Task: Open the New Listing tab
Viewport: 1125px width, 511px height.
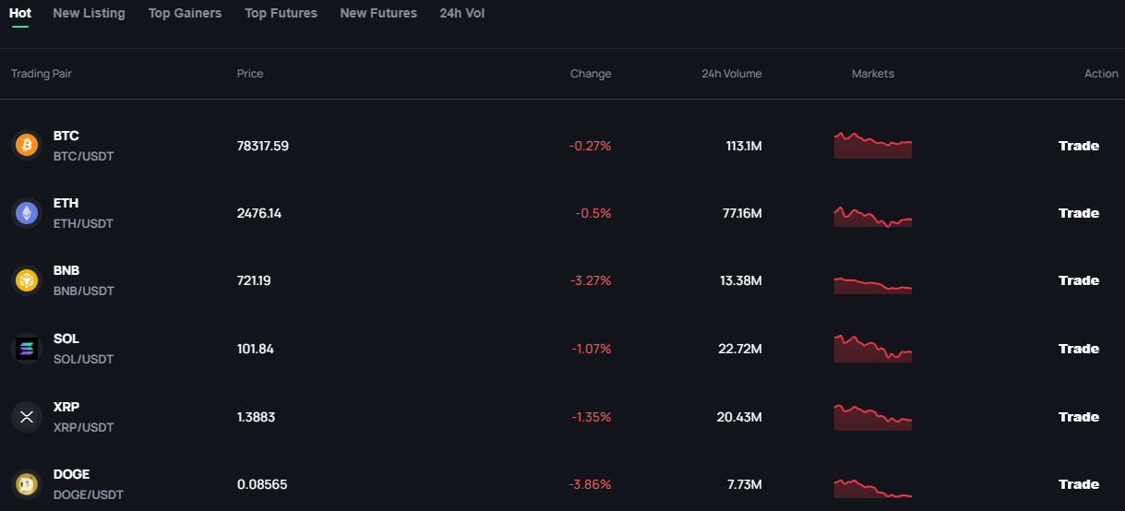Action: click(89, 13)
